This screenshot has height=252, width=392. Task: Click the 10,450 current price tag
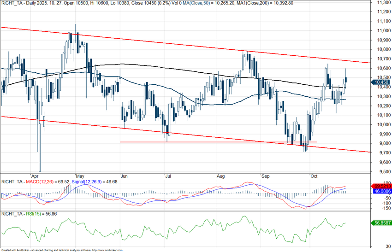coord(380,82)
